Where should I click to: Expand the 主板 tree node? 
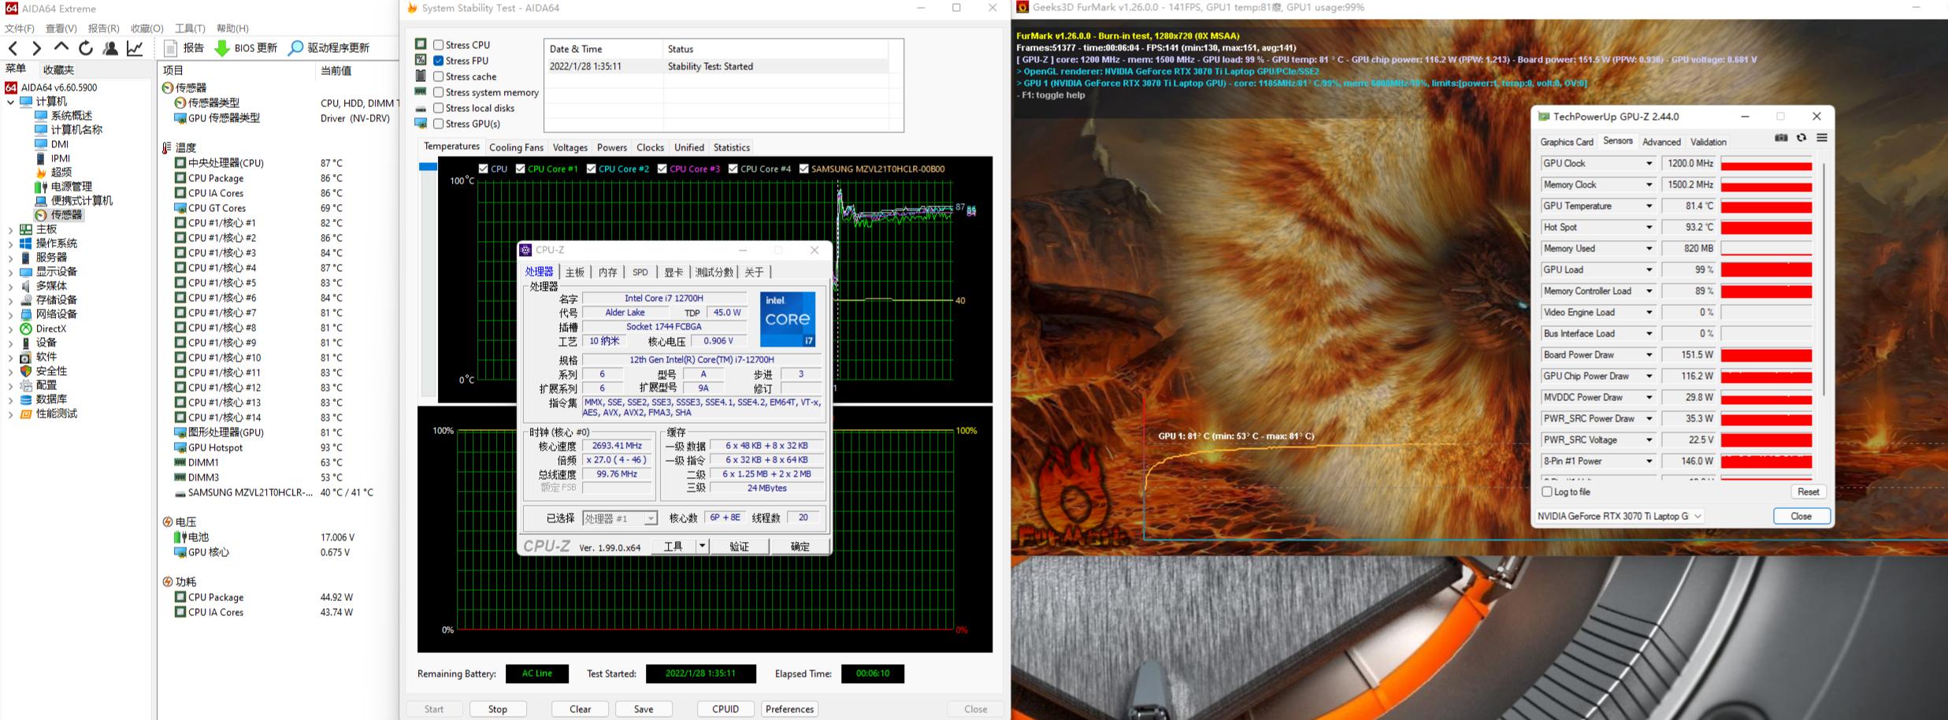point(10,229)
